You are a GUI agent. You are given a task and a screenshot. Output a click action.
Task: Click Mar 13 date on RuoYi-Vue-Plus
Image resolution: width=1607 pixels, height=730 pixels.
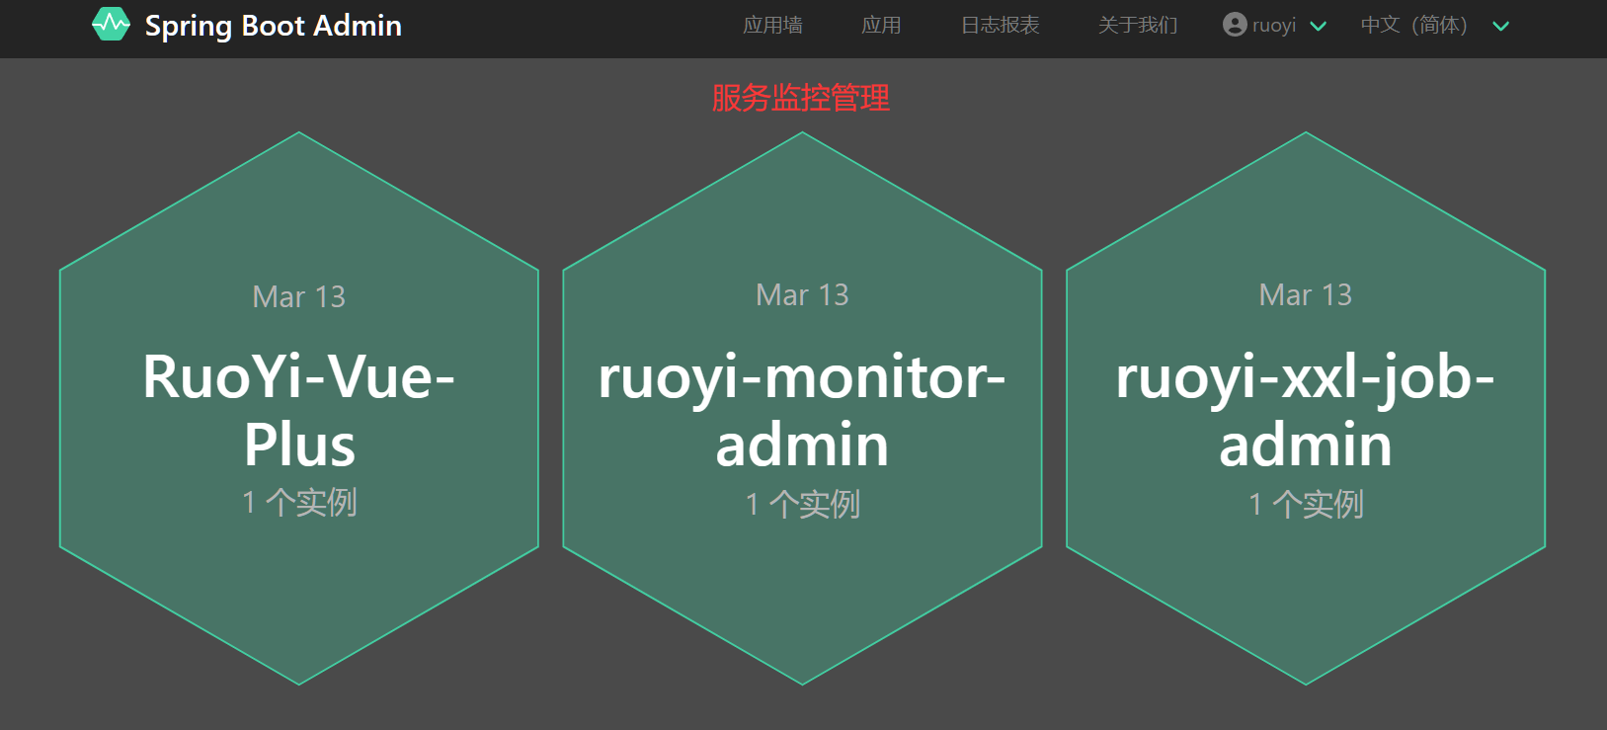(299, 297)
